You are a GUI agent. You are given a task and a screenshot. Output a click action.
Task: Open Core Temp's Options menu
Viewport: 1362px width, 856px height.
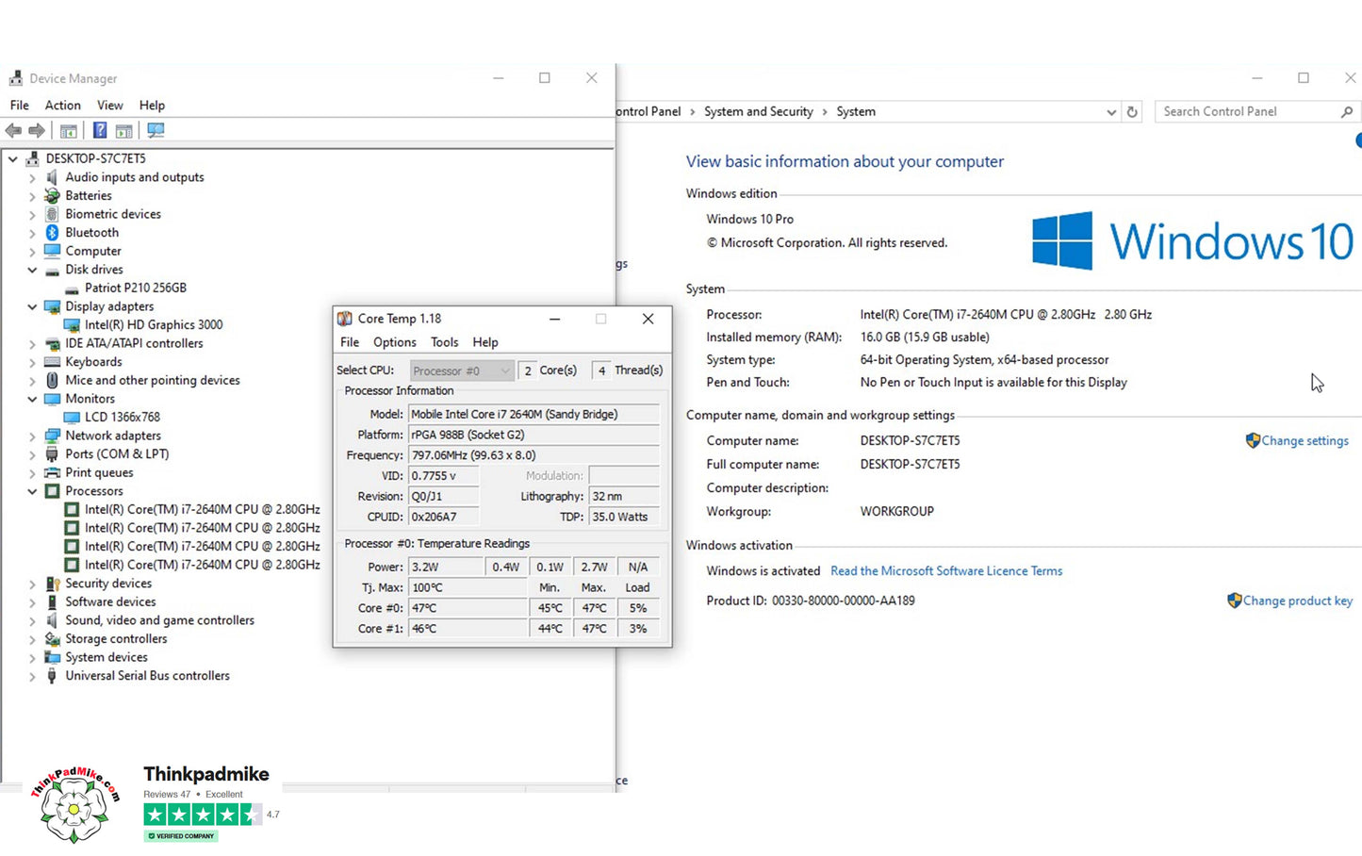[394, 342]
